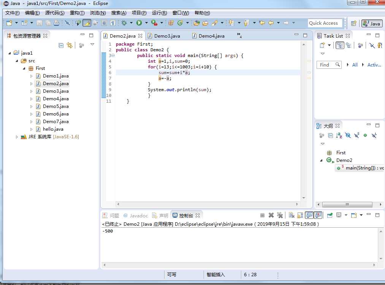Toggle Show Whitespace Characters button
Viewport: 385px width, 285px height.
tap(113, 23)
